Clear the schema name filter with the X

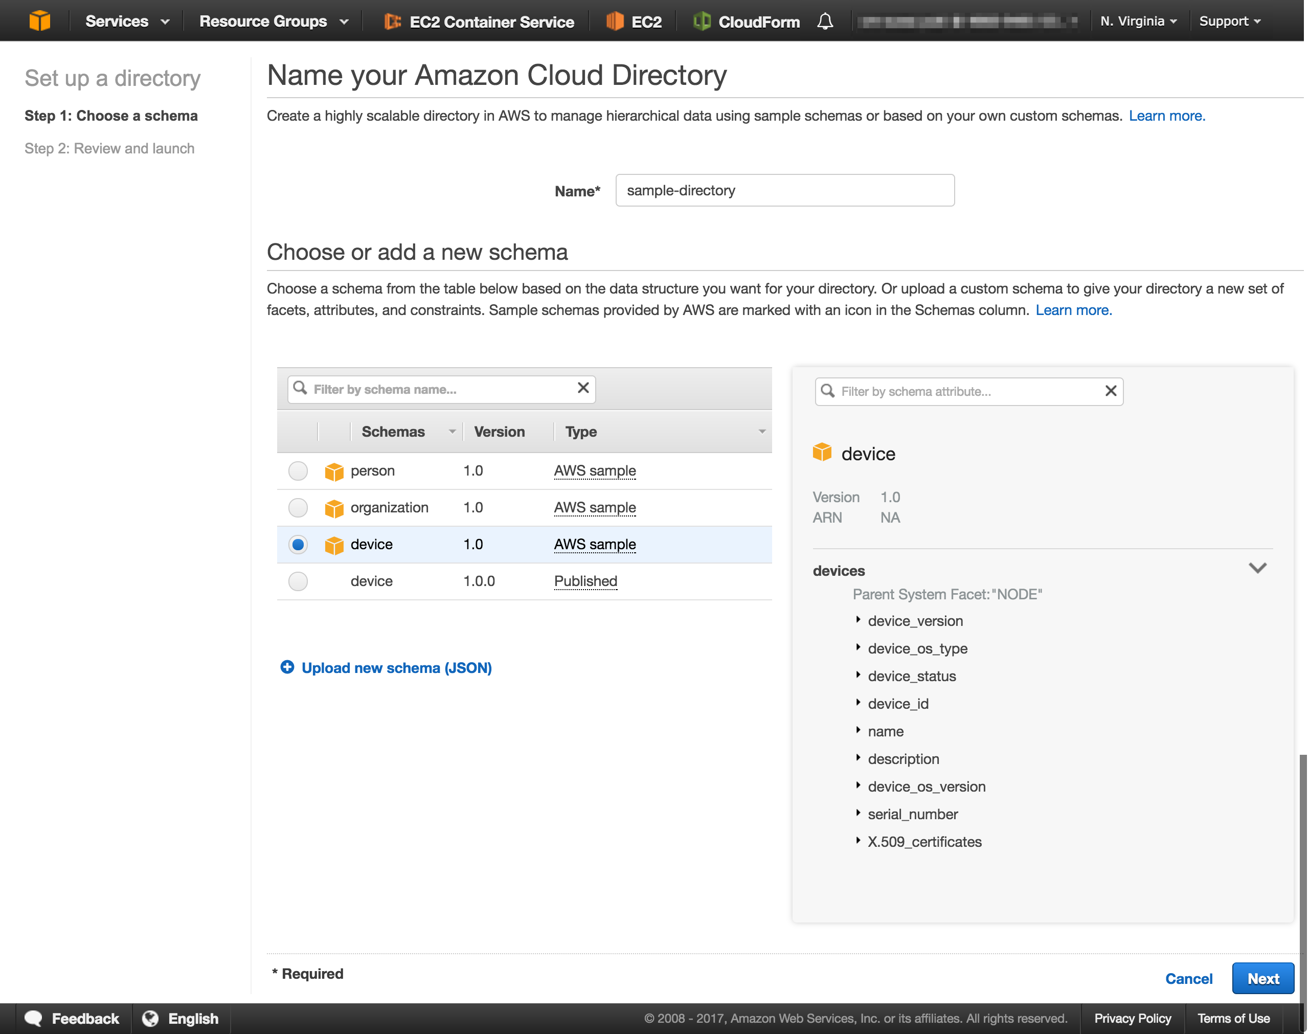[582, 389]
